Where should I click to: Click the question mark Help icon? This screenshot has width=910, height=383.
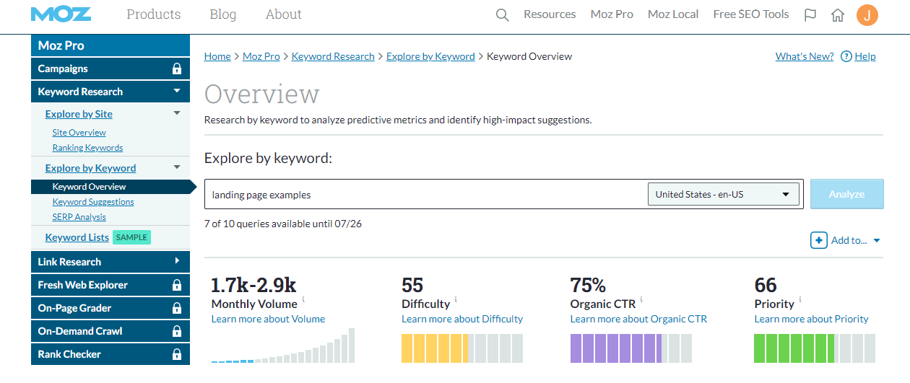coord(846,56)
